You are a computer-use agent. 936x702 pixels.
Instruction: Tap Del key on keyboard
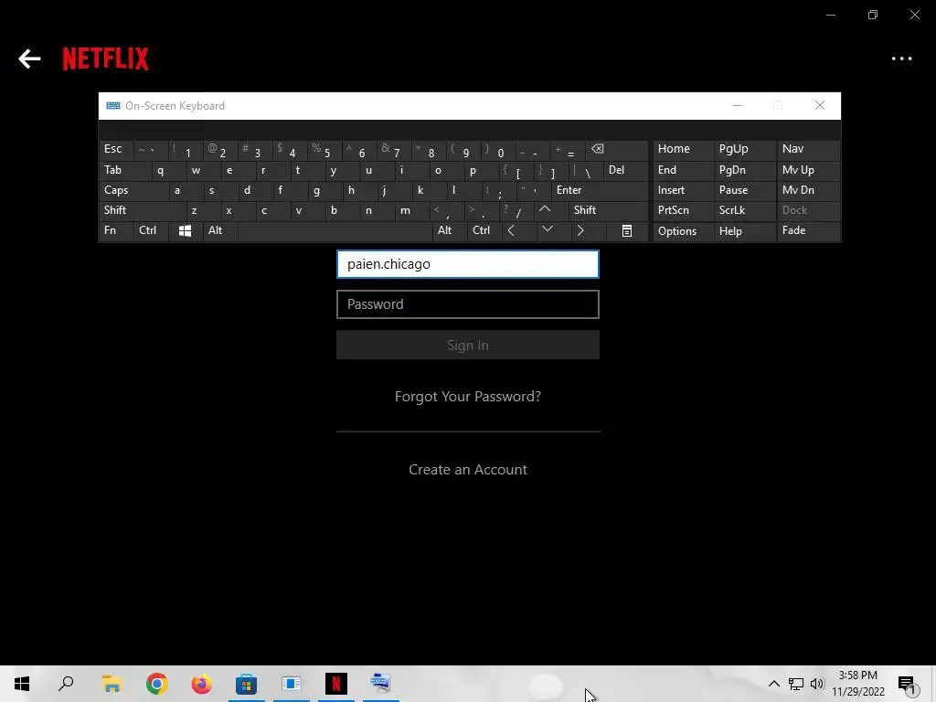[x=625, y=171]
